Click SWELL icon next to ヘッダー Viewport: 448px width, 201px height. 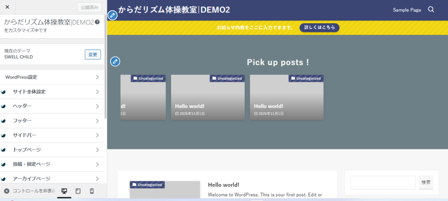pyautogui.click(x=3, y=106)
